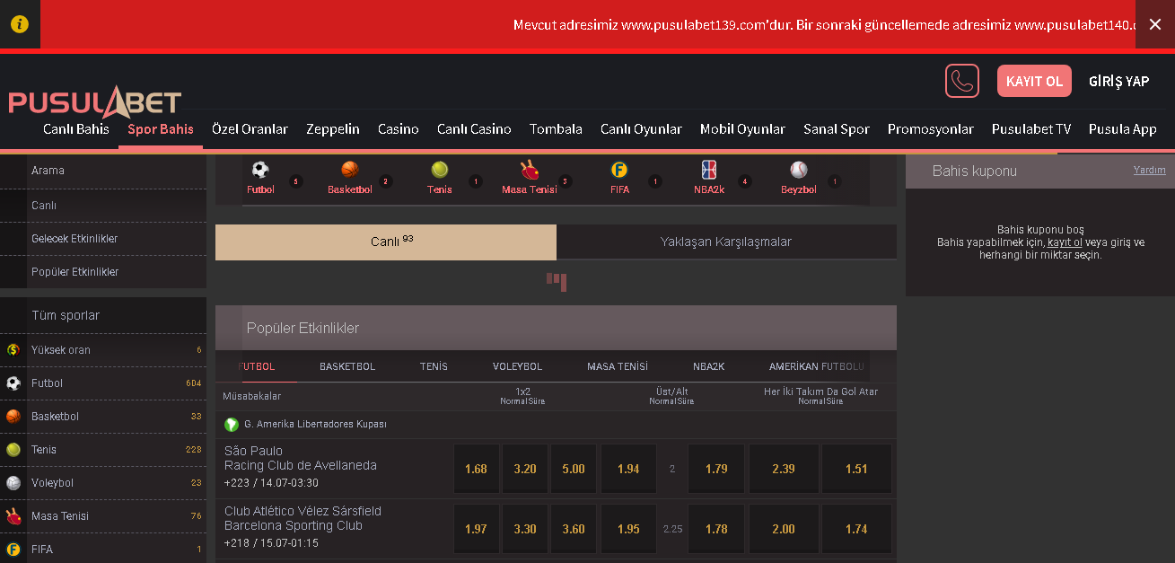This screenshot has height=563, width=1175.
Task: Open more markets +223 for São Paulo
Action: pos(238,483)
